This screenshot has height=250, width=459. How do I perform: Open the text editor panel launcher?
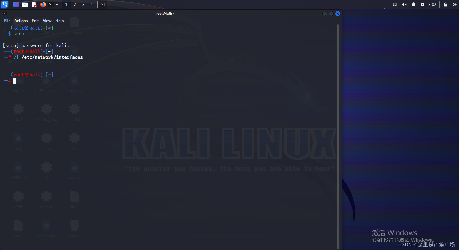[x=34, y=5]
